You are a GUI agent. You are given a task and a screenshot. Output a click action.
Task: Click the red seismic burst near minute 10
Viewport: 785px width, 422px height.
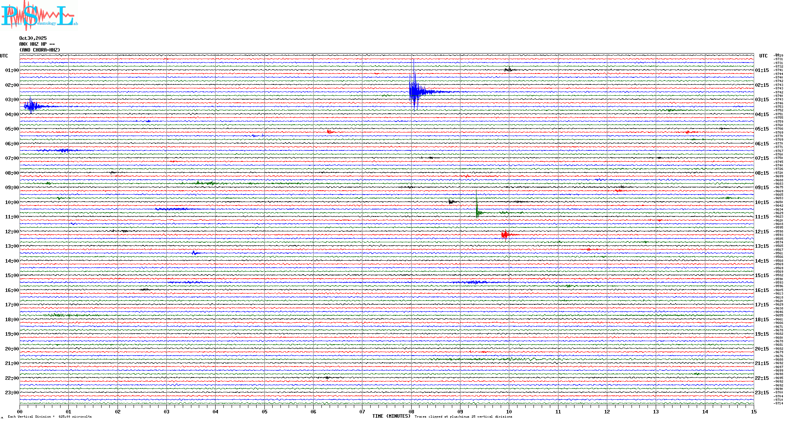pos(505,234)
